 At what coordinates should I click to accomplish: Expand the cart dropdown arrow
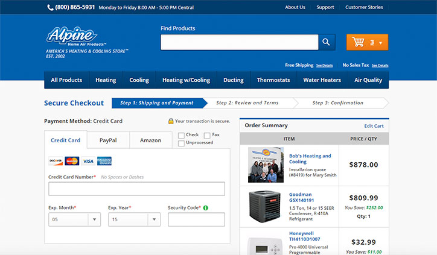pos(380,43)
